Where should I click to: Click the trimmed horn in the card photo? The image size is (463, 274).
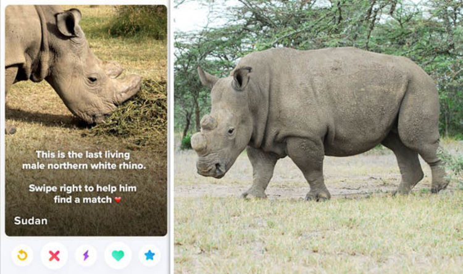(x=128, y=87)
